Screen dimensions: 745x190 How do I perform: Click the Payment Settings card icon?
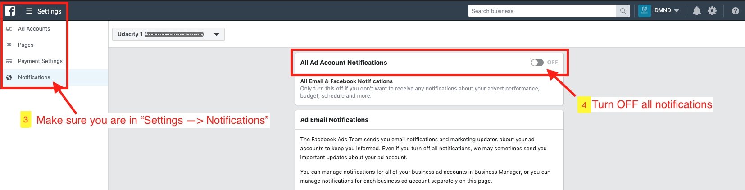[9, 61]
